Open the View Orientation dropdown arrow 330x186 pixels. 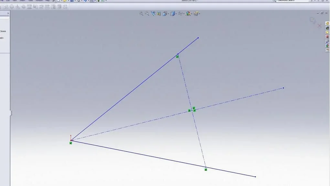coord(168,14)
